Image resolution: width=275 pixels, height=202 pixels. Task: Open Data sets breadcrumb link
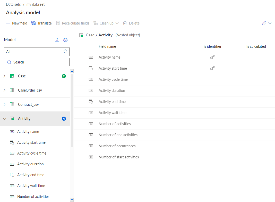pyautogui.click(x=13, y=4)
